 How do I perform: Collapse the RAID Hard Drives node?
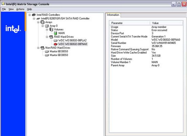pos(47,37)
